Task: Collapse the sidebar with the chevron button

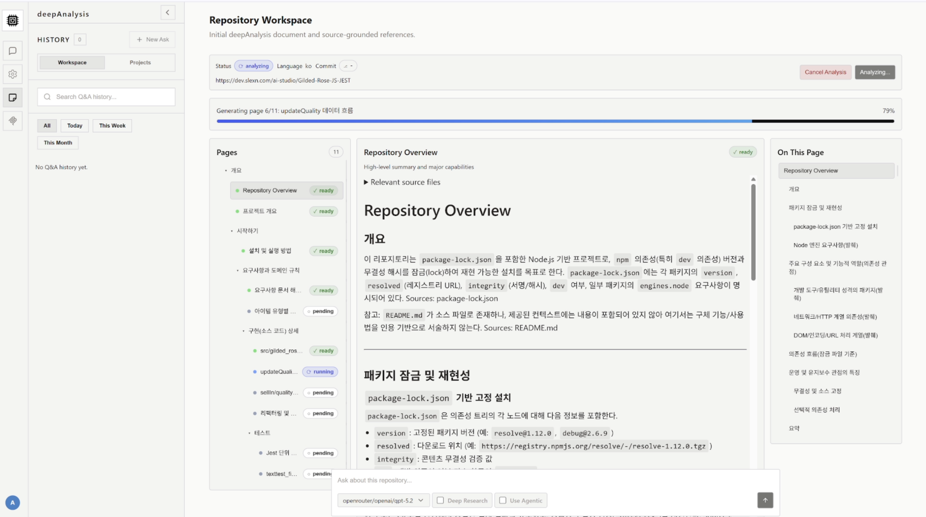Action: (x=167, y=13)
